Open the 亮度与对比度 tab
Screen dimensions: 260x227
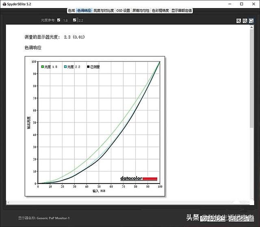pyautogui.click(x=104, y=11)
